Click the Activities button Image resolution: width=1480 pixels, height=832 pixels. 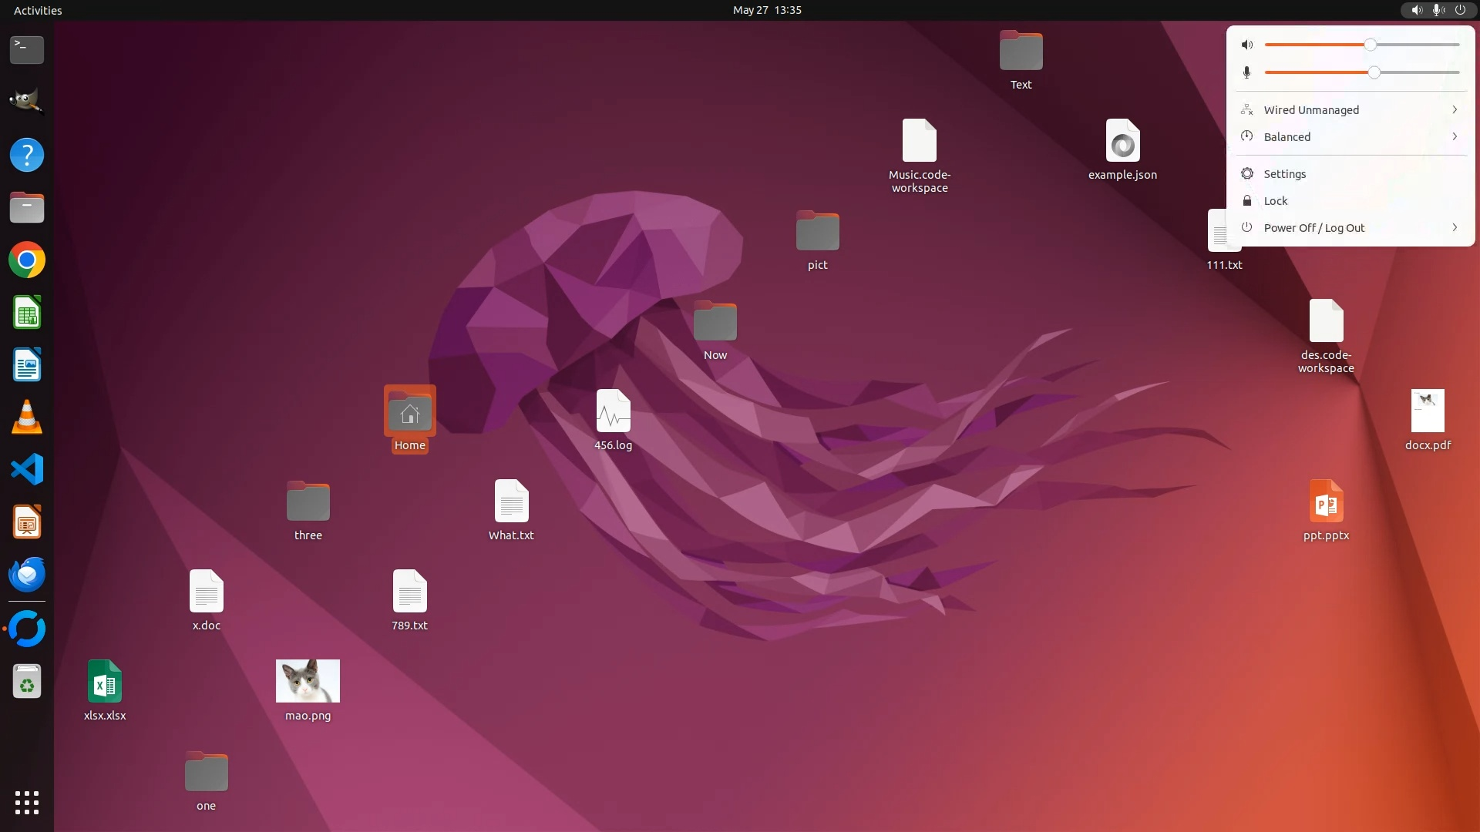(x=38, y=10)
